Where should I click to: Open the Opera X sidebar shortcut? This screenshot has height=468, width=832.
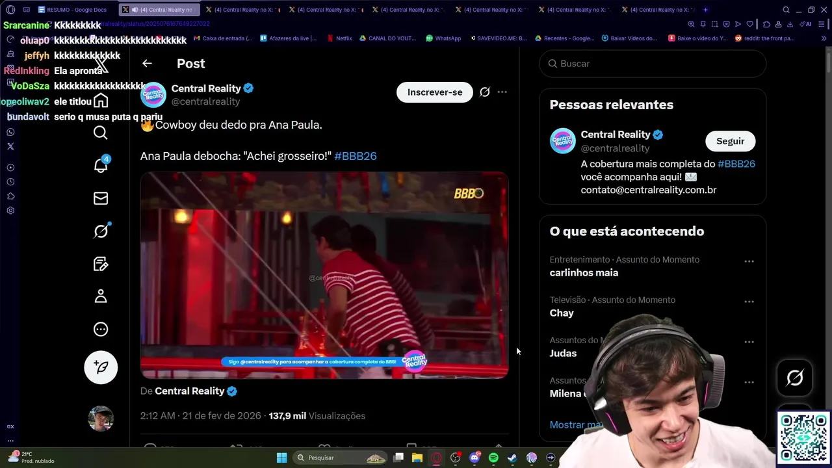(10, 146)
